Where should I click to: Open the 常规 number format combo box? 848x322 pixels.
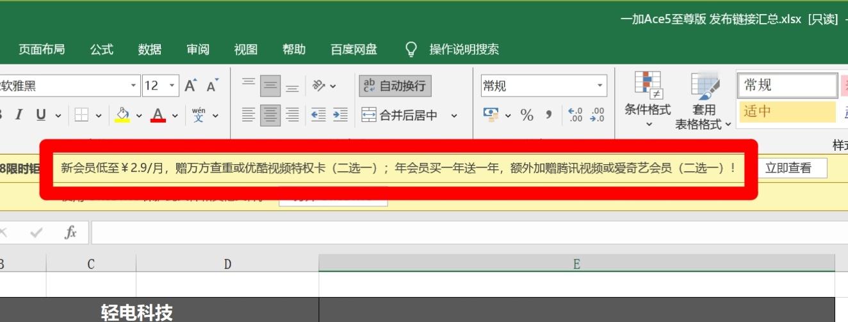(x=543, y=86)
